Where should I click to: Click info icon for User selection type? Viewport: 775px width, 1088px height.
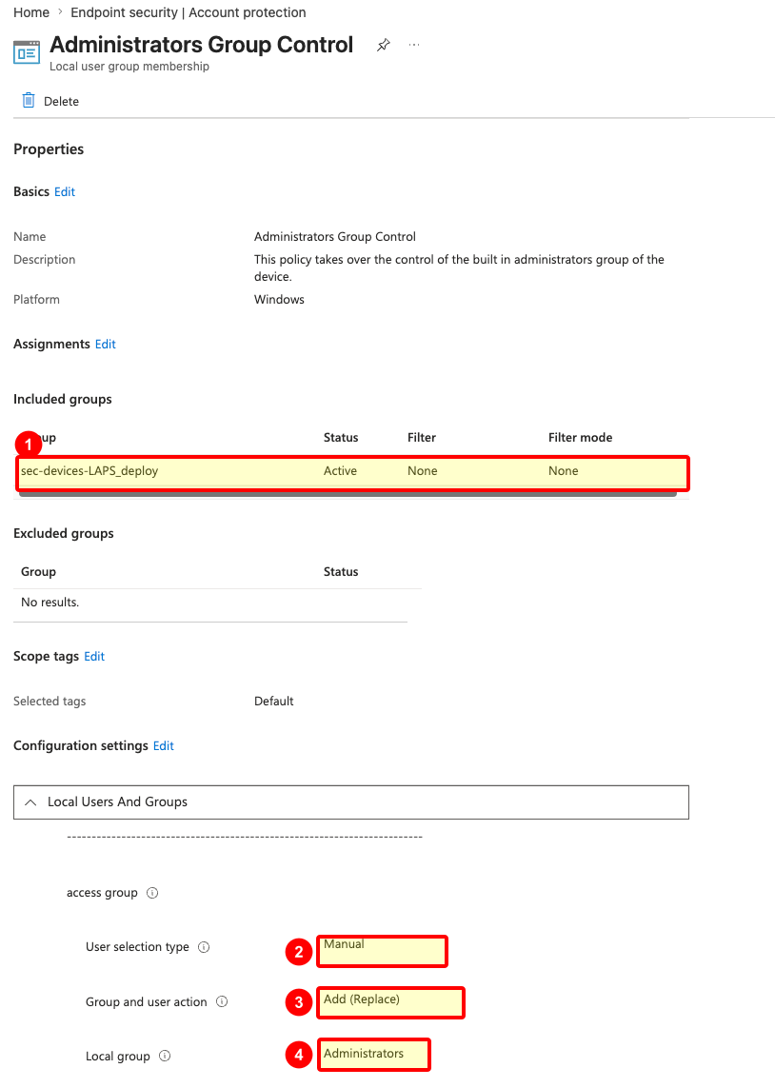pos(204,947)
